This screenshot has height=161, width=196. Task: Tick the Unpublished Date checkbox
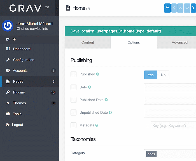pyautogui.click(x=74, y=113)
